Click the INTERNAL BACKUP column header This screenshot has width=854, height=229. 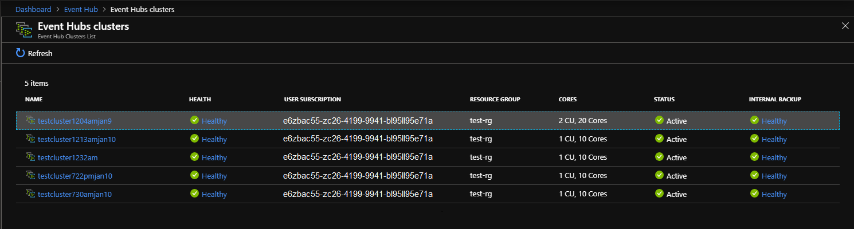(775, 100)
